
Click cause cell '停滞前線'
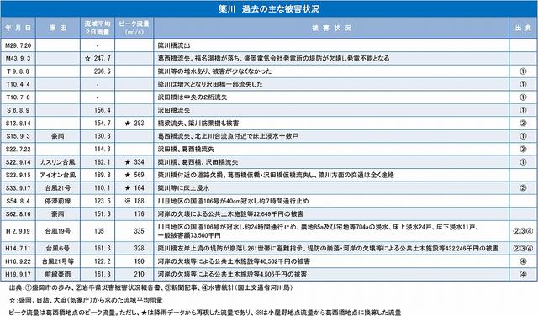[58, 201]
